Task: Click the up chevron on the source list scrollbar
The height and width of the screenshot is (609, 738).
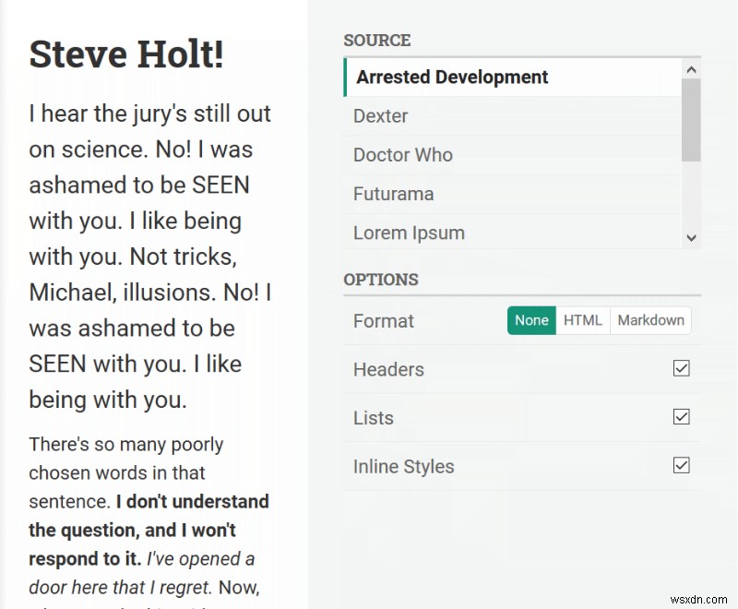Action: (692, 67)
